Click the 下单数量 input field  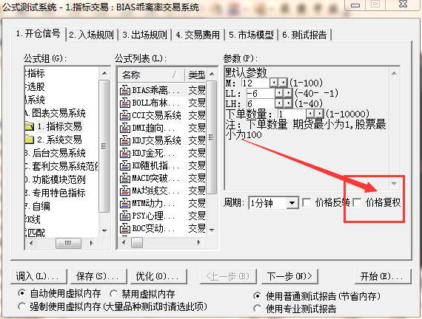point(292,114)
